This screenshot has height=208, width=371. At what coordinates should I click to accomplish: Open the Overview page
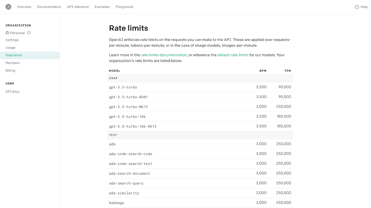(24, 7)
